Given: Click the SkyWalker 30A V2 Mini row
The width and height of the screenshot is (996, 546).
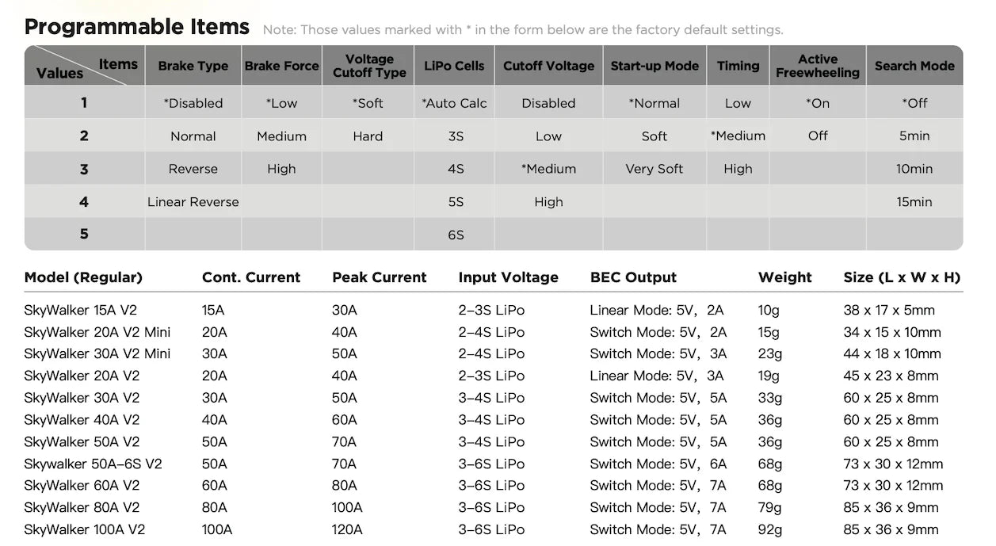Looking at the screenshot, I should click(494, 353).
